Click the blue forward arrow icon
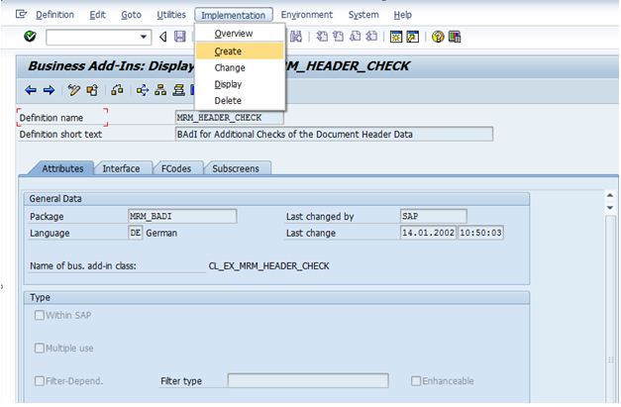This screenshot has height=407, width=621. point(47,90)
